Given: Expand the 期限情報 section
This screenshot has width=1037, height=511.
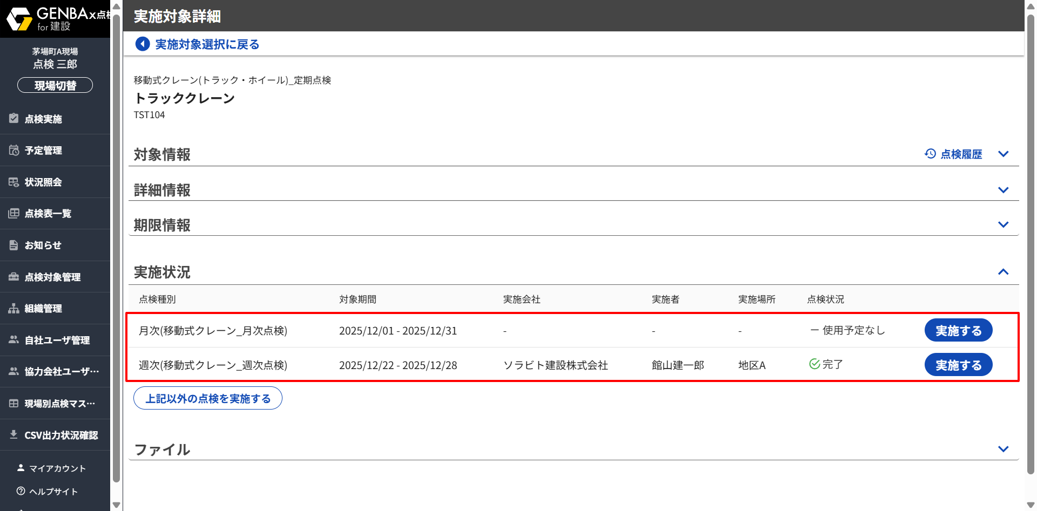Looking at the screenshot, I should coord(1003,224).
